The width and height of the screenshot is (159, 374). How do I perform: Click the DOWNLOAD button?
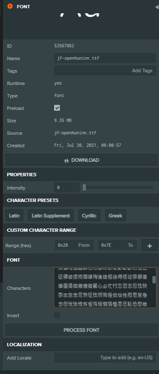[81, 160]
